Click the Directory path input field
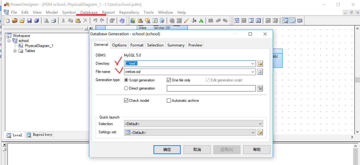 click(189, 64)
